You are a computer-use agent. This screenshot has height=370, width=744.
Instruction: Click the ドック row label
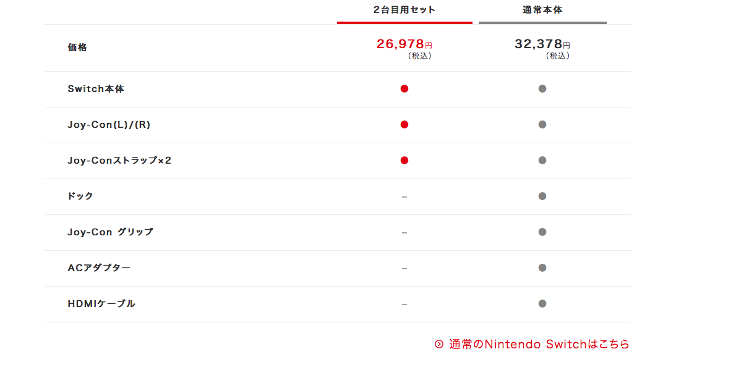pos(80,196)
